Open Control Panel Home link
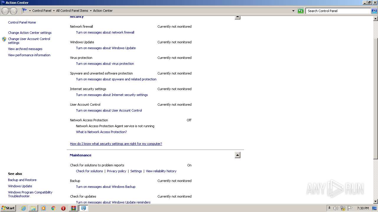This screenshot has height=212, width=378. click(22, 22)
